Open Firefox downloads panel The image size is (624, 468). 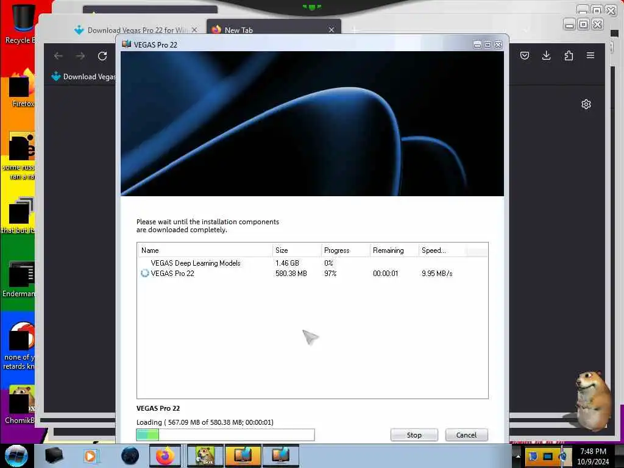(x=547, y=55)
